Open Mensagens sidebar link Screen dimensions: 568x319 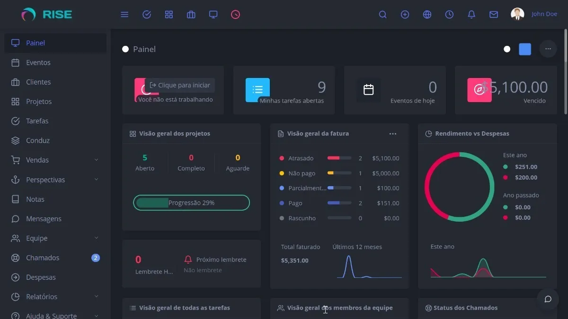pos(55,219)
